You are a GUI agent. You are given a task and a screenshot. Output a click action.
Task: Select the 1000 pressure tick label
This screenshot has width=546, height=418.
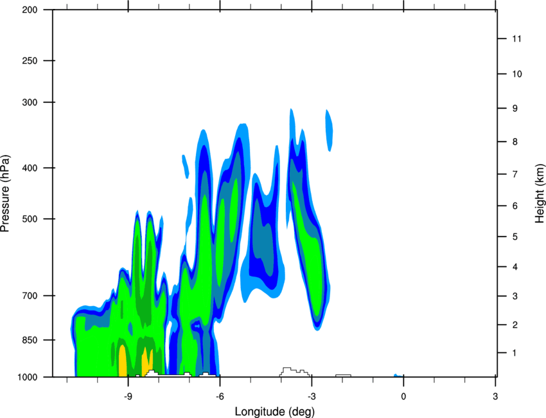click(28, 377)
